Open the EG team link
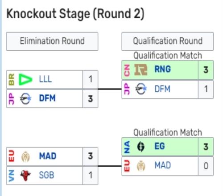This screenshot has width=223, height=196. (160, 146)
